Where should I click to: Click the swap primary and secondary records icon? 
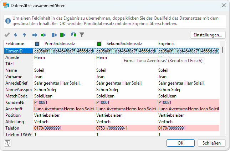73,35
